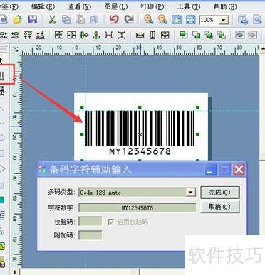The width and height of the screenshot is (265, 275).
Task: Click the Redo arrow icon
Action: pos(129,19)
